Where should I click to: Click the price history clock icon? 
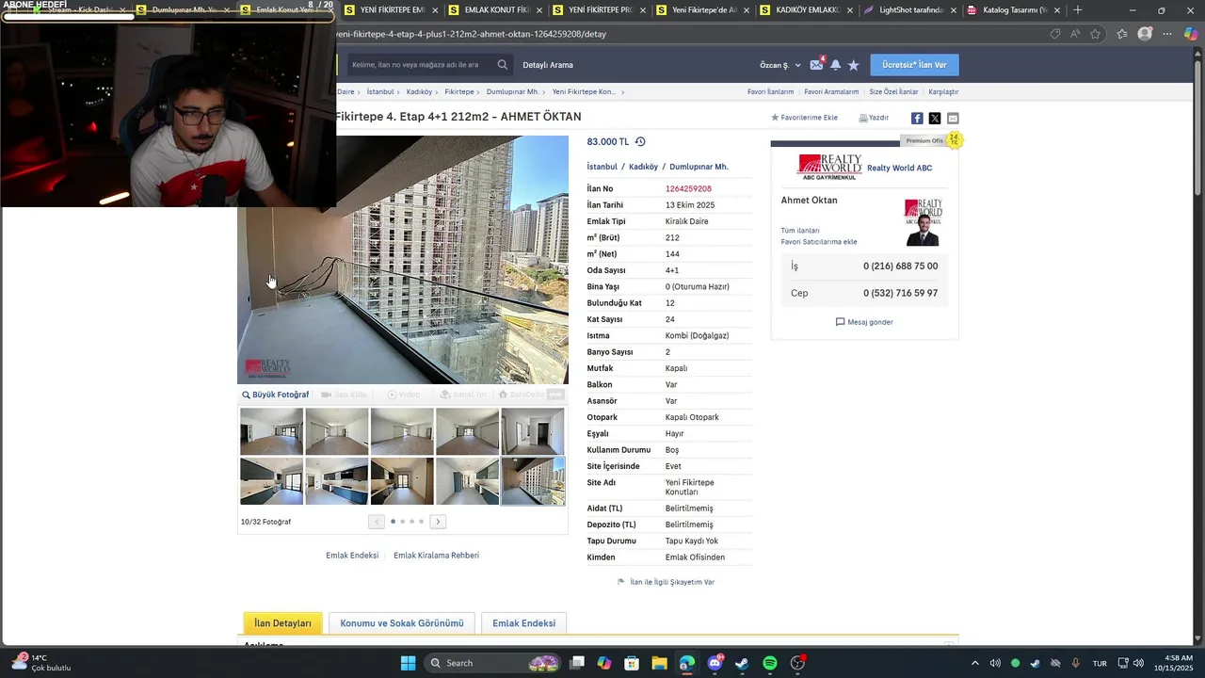640,141
